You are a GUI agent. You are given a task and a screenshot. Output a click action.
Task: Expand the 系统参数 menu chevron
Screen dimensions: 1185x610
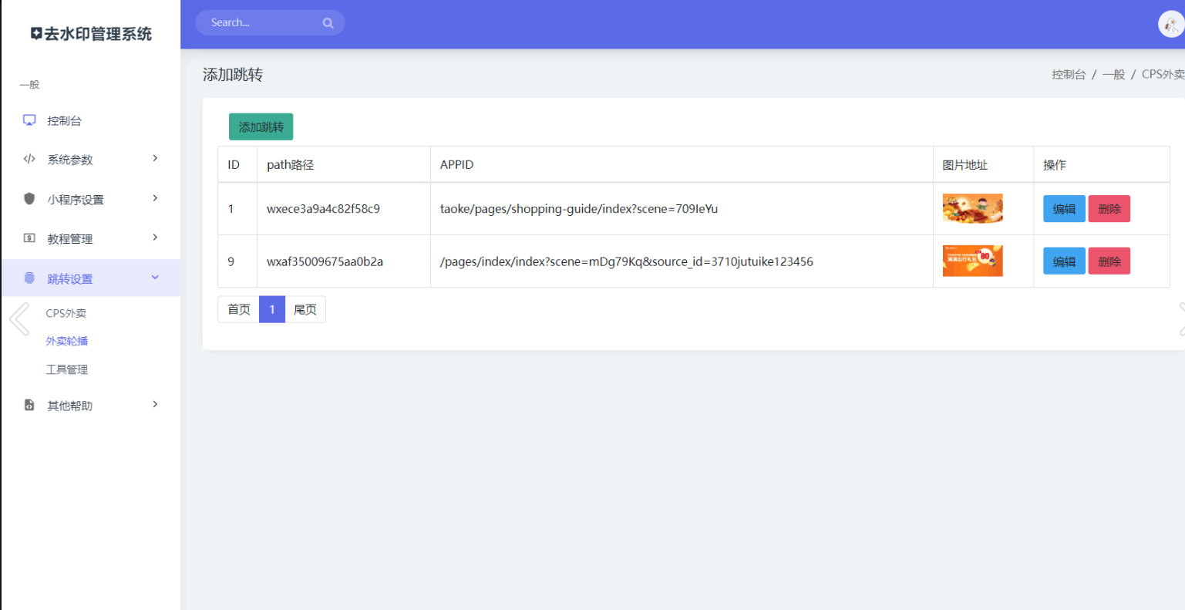[155, 158]
